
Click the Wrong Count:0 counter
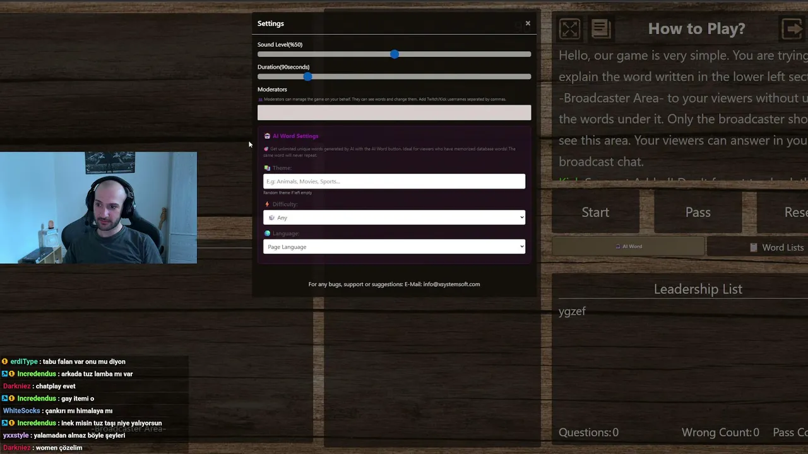click(x=720, y=433)
